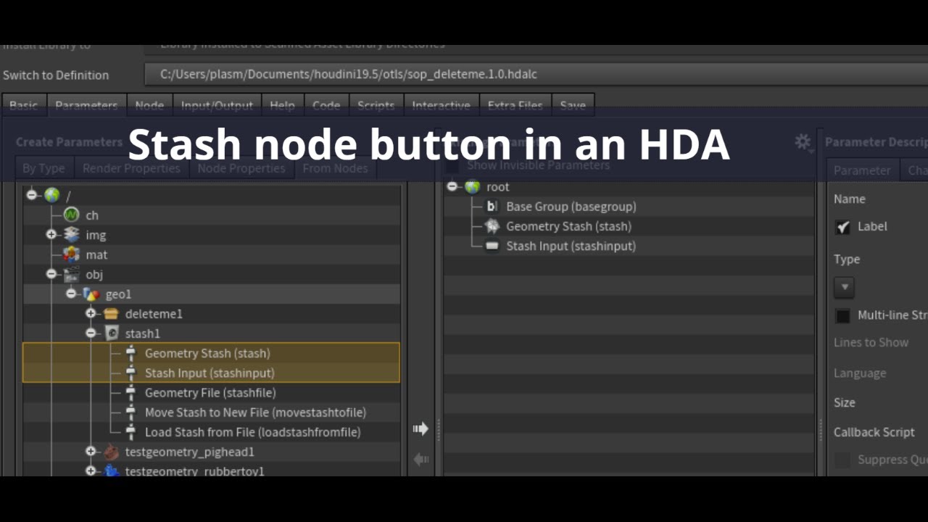This screenshot has height=522, width=928.
Task: Click the deleteme1 node icon
Action: (111, 313)
